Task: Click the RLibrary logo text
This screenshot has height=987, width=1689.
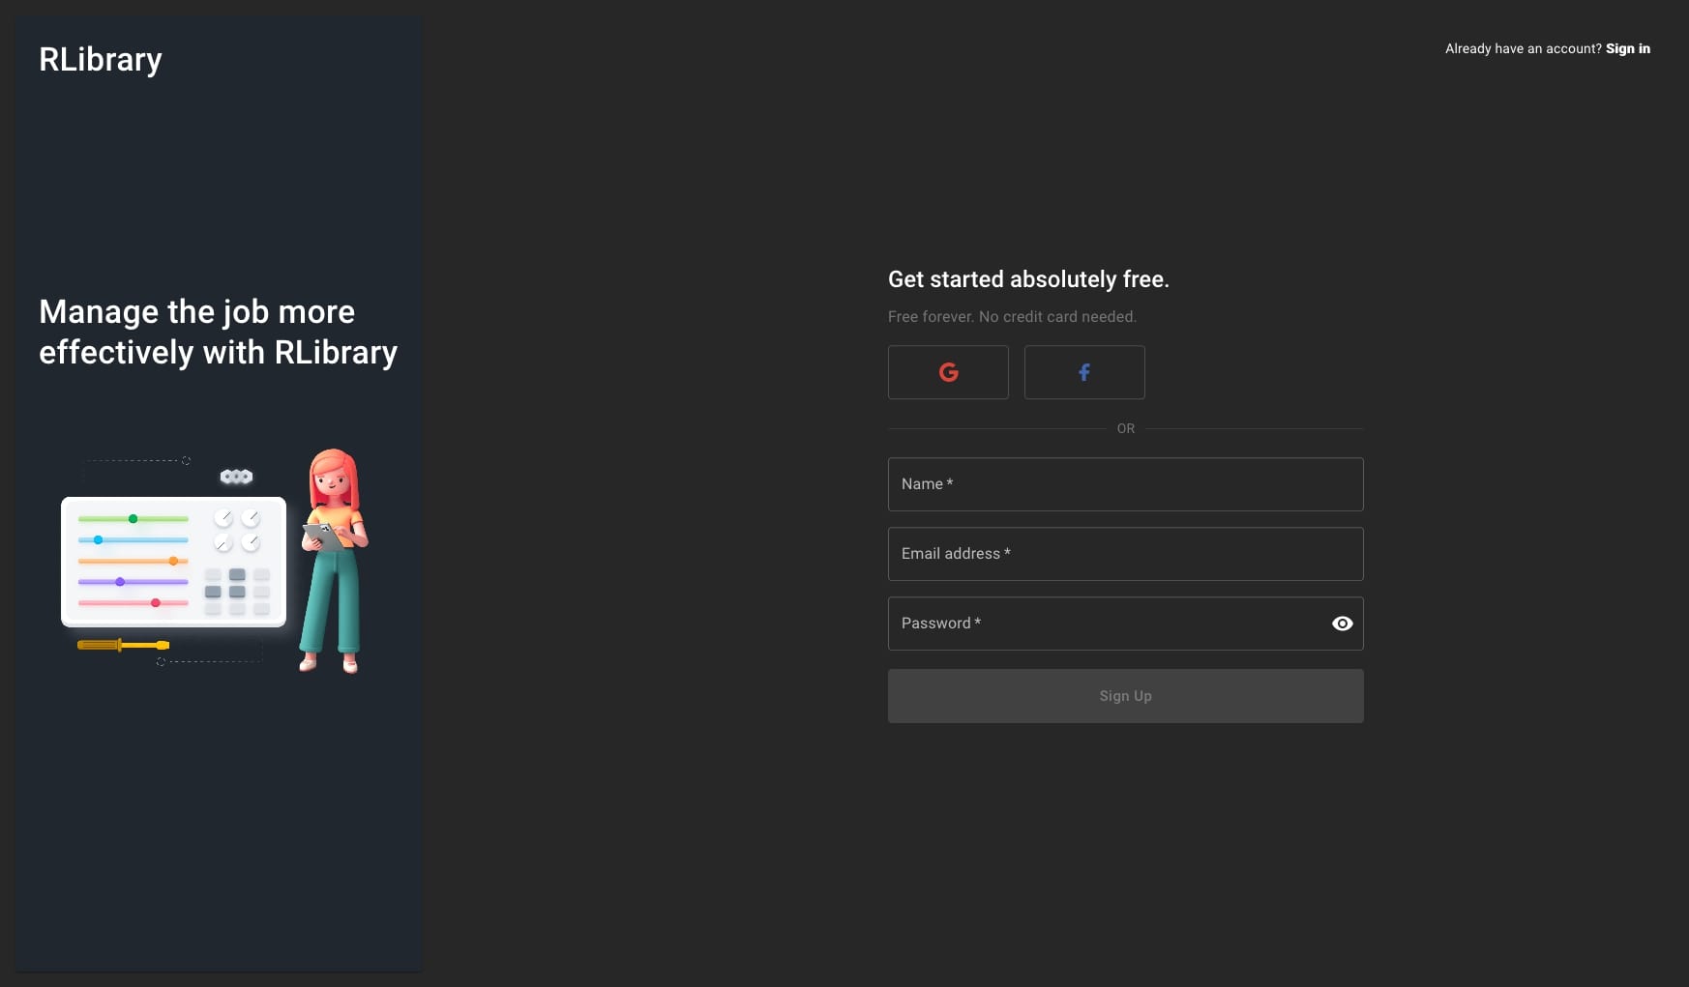Action: coord(101,60)
